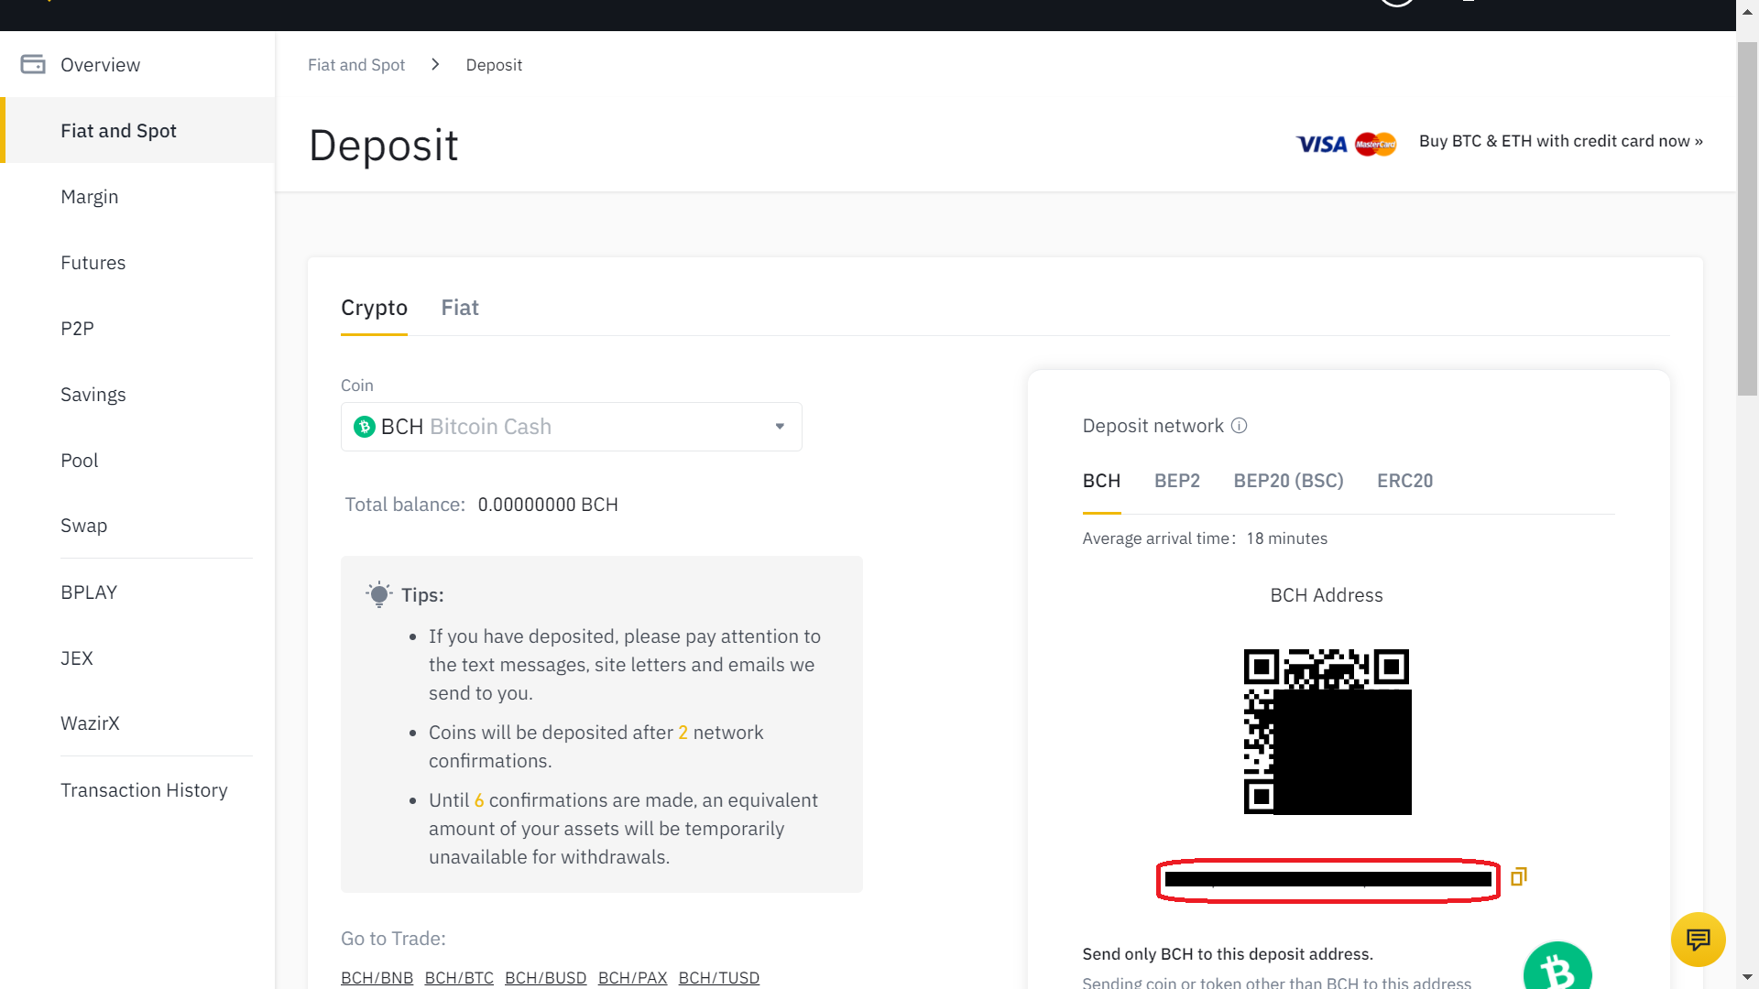Click the Deposit page heading
This screenshot has width=1759, height=989.
pos(383,146)
